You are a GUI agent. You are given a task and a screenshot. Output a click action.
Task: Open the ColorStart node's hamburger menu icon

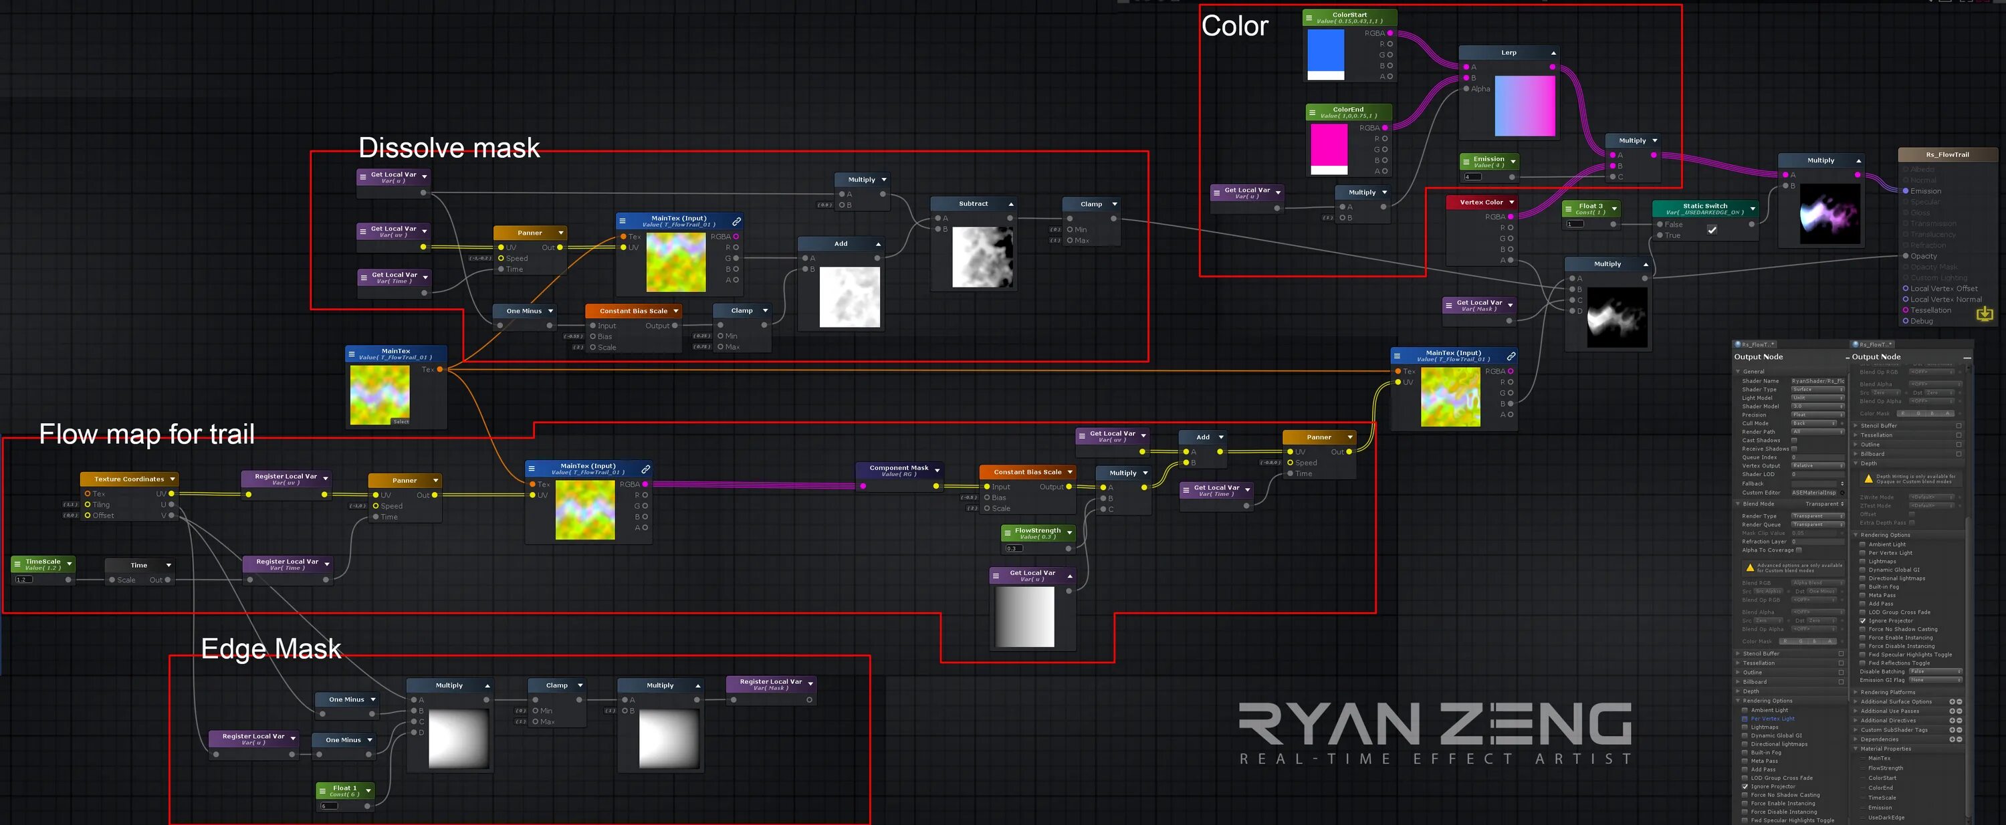(x=1309, y=17)
